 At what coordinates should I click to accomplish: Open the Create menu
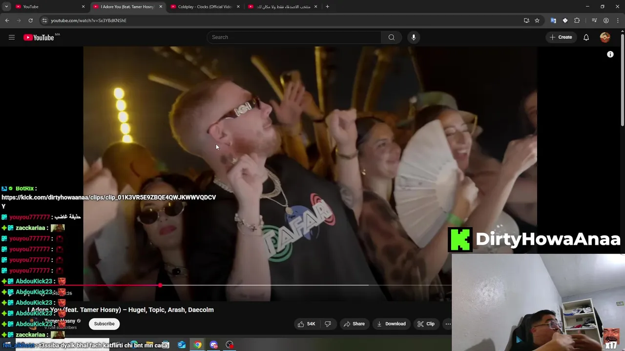pyautogui.click(x=561, y=37)
